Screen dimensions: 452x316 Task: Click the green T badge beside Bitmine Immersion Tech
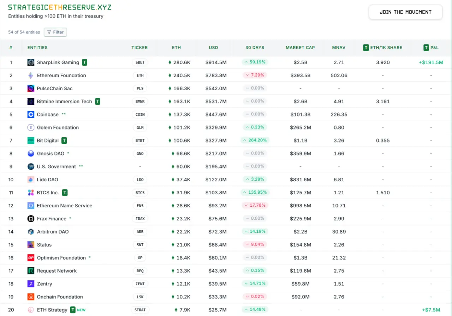pos(97,102)
